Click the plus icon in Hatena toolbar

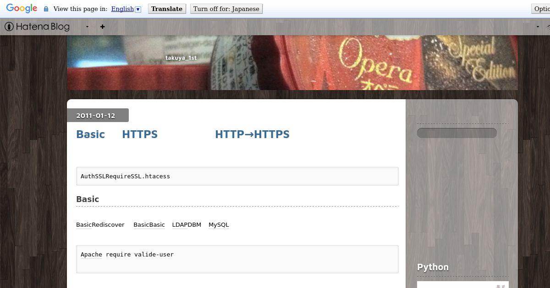[x=103, y=27]
